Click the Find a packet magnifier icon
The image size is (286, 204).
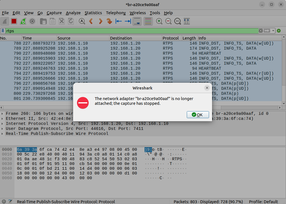(82, 21)
